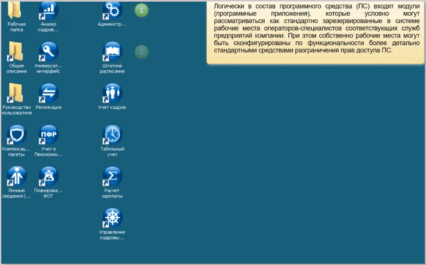The width and height of the screenshot is (426, 265).
Task: Launch Анализ кадров shortcut
Action: pos(49,11)
